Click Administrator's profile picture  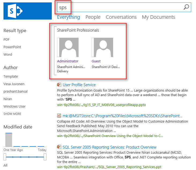click(68, 47)
